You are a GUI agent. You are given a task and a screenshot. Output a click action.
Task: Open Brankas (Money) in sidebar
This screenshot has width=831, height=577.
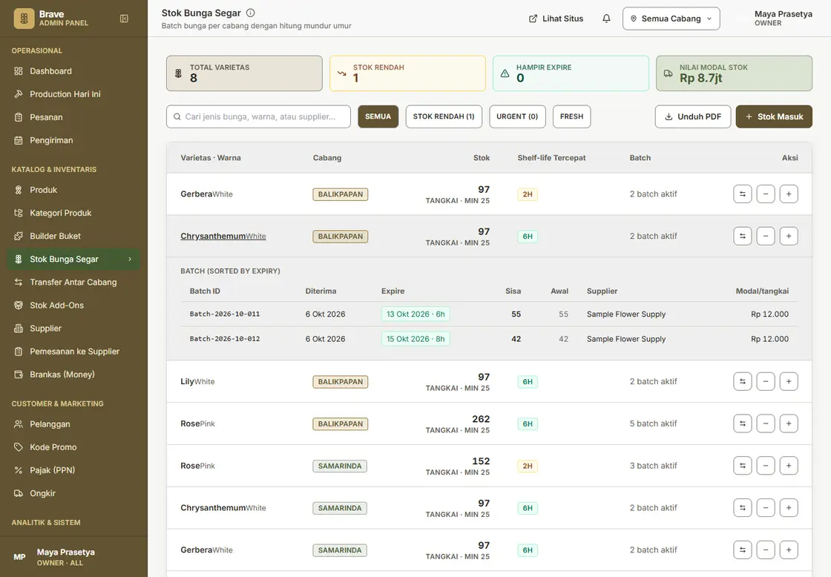73,375
